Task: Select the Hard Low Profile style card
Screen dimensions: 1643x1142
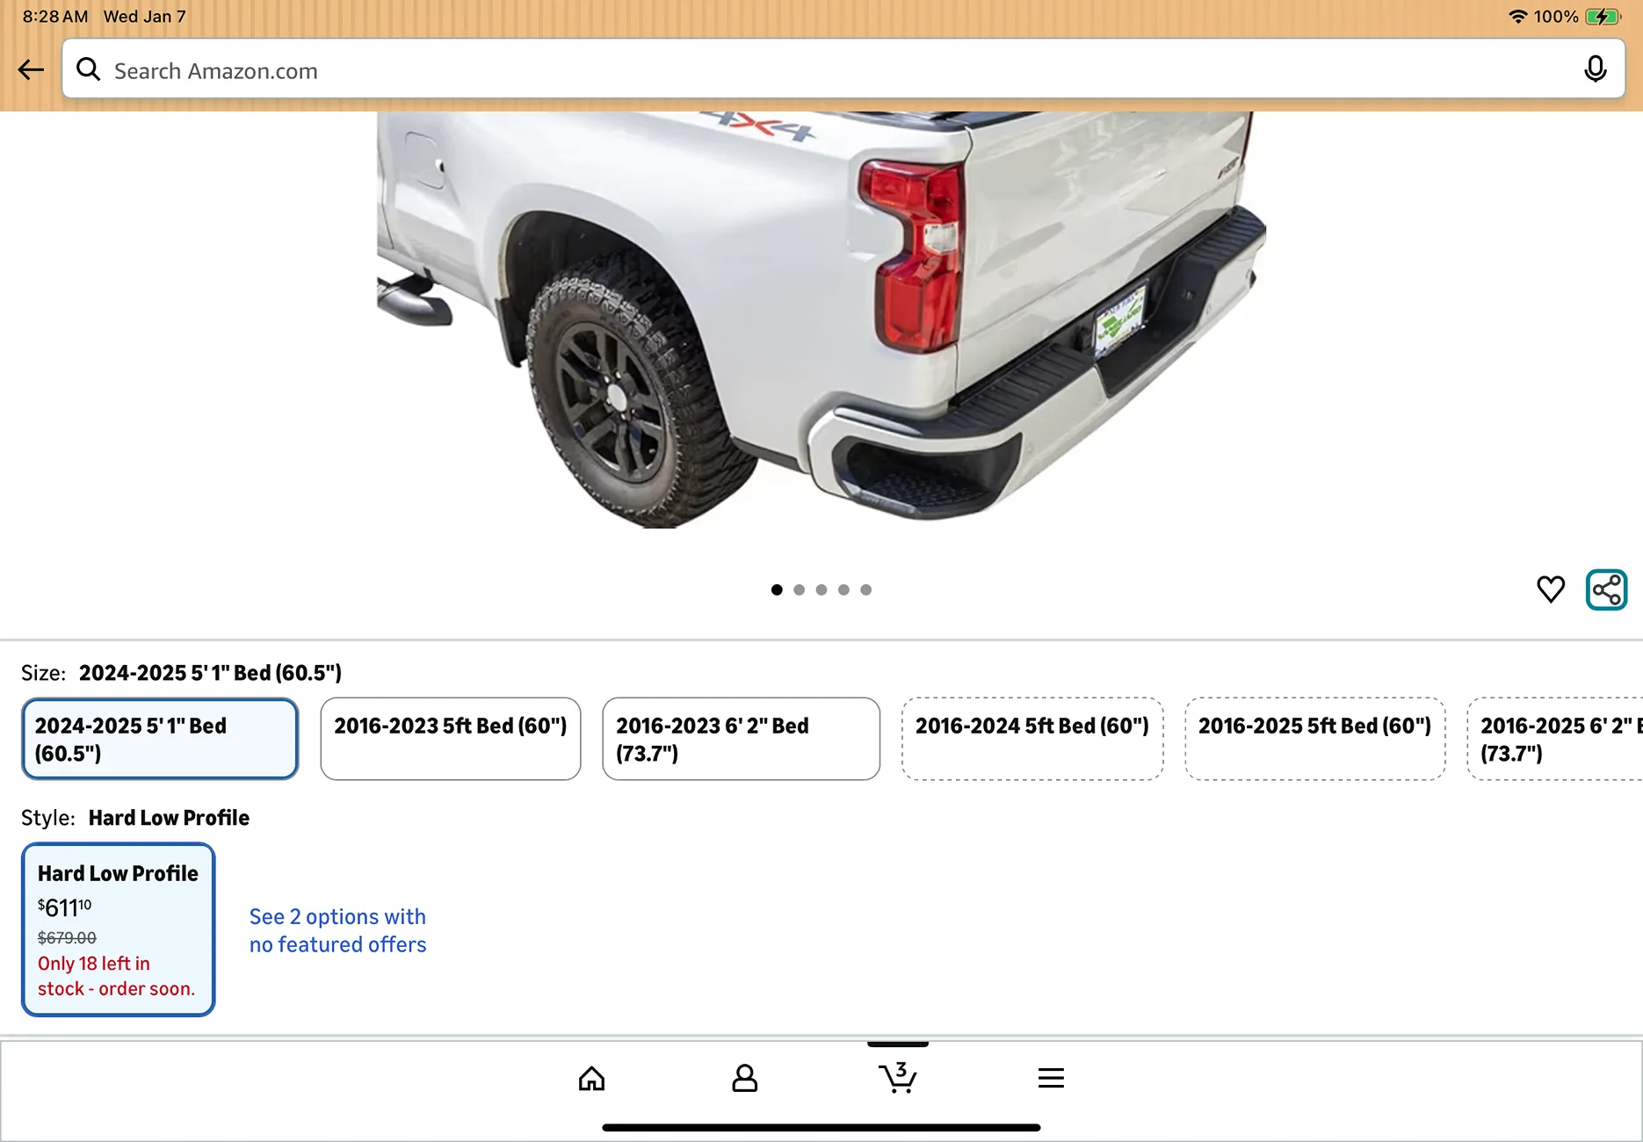Action: (118, 929)
